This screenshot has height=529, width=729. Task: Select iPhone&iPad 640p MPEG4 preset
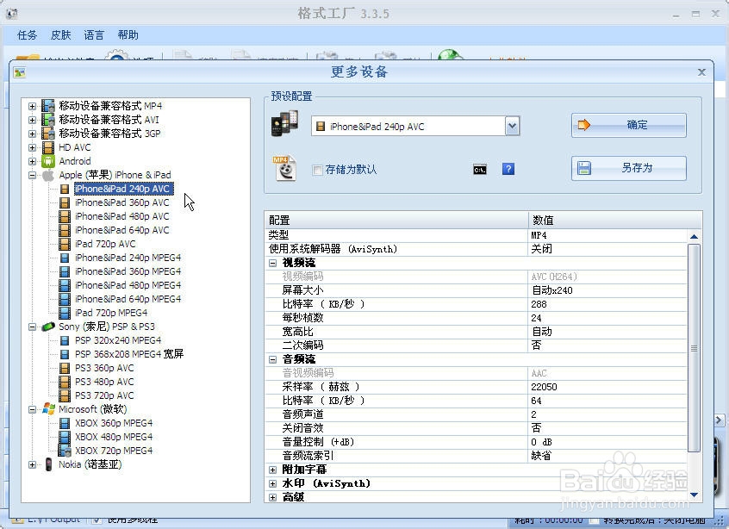(x=128, y=299)
